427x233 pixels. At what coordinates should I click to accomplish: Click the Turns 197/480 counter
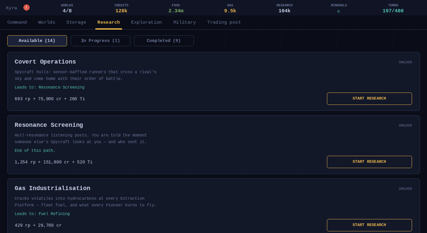[x=393, y=8]
